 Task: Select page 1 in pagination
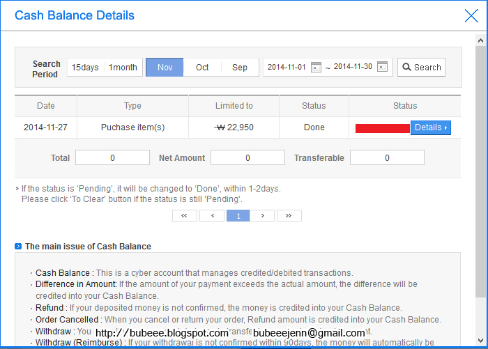point(238,216)
